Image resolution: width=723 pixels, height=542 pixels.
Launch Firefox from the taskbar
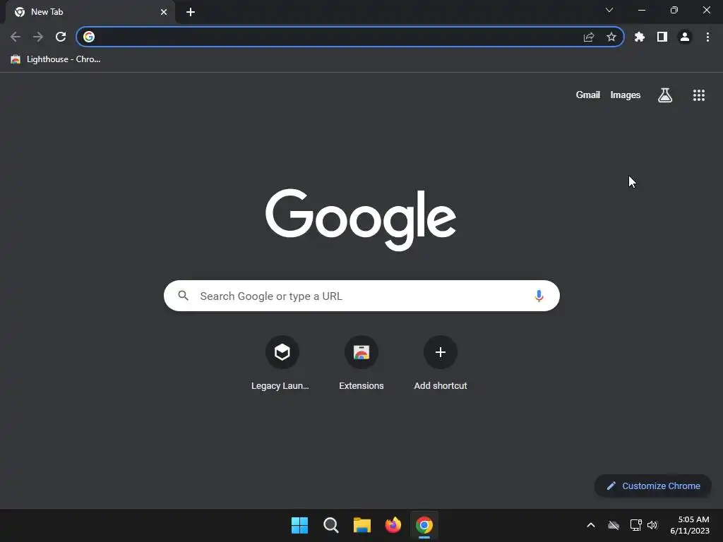point(393,525)
